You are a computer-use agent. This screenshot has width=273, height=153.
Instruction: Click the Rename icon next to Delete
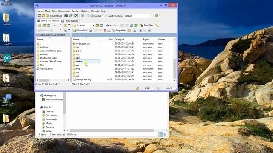point(109,30)
